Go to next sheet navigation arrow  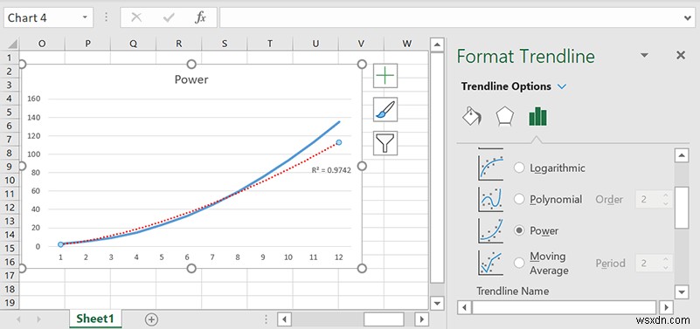point(38,319)
